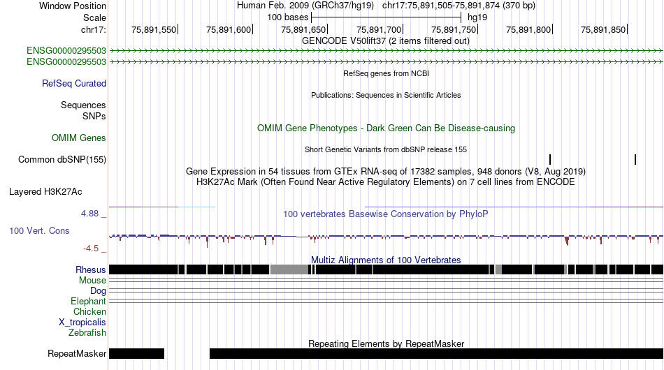The height and width of the screenshot is (370, 664).
Task: Open the RefSeq Curated track label
Action: coord(74,83)
